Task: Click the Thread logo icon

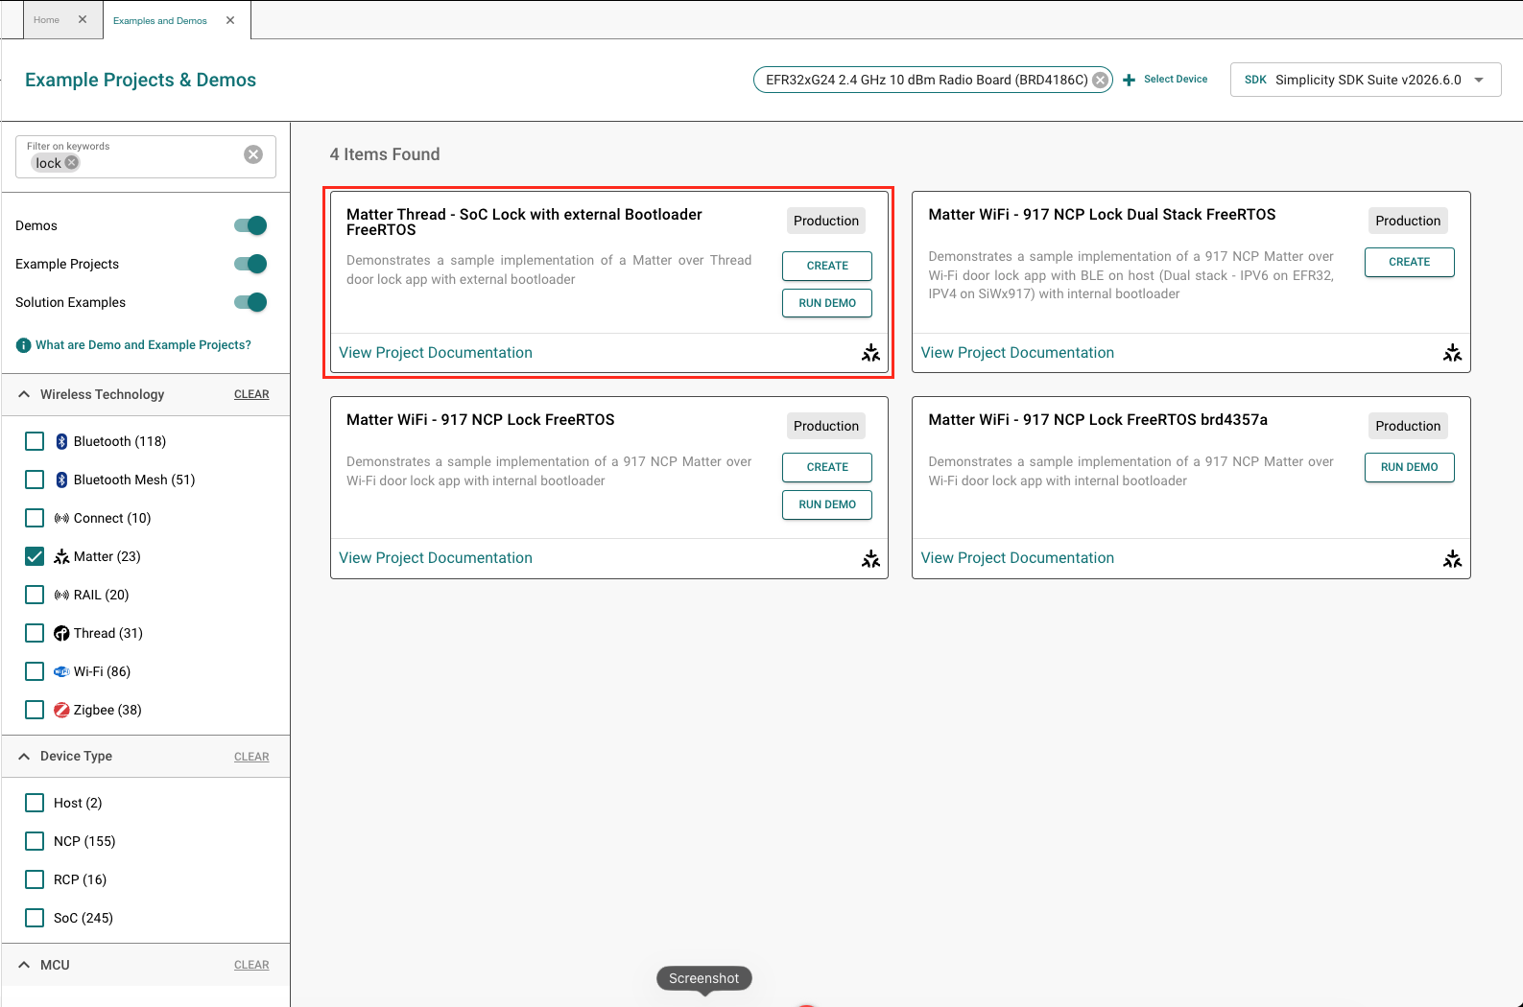Action: [x=61, y=633]
